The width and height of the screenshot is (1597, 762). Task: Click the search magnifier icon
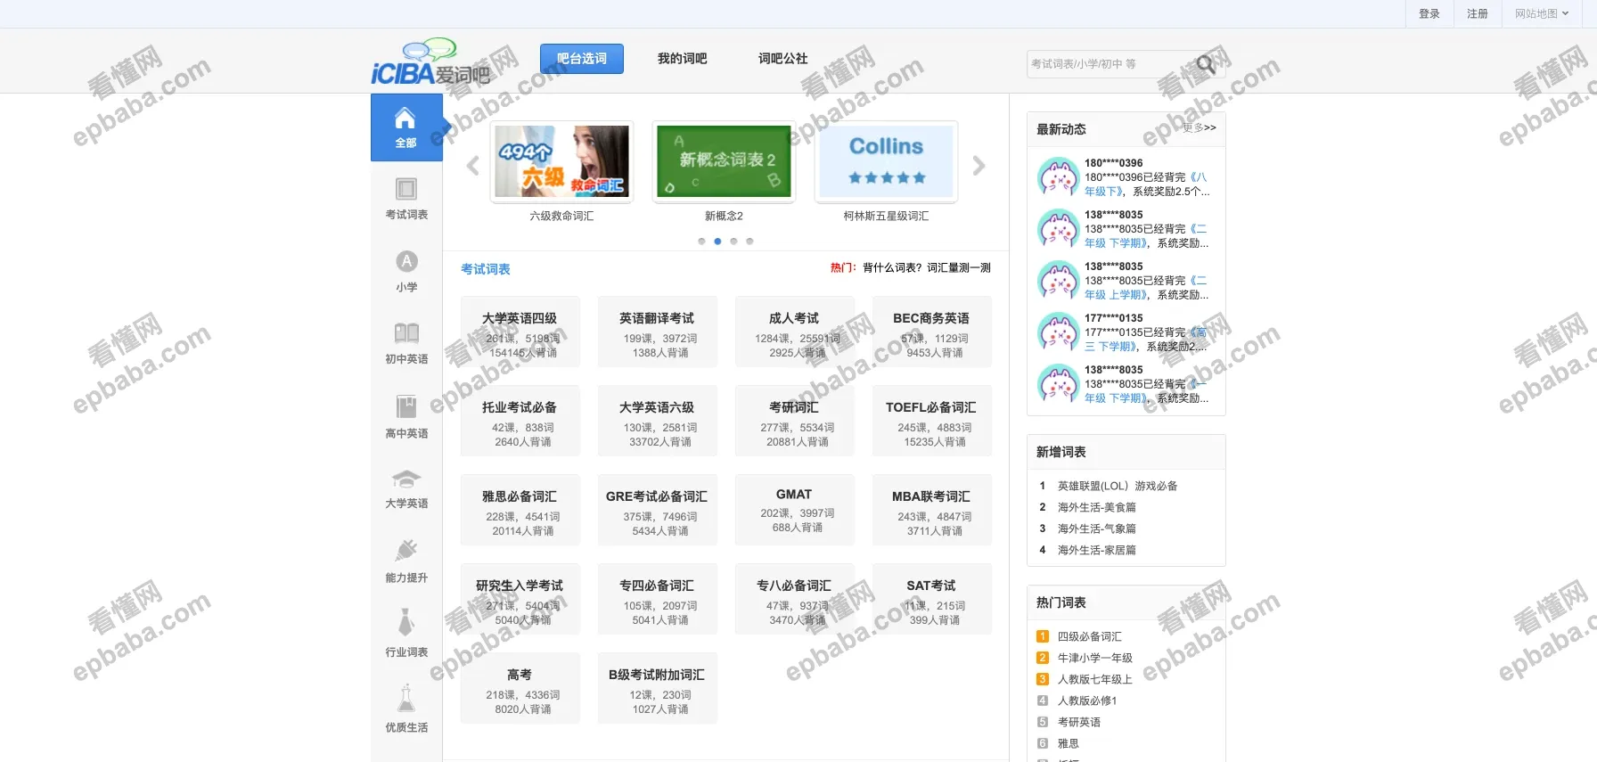(x=1206, y=64)
